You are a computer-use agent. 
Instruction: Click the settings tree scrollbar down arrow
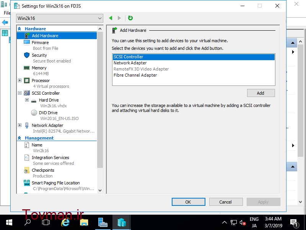tap(100, 190)
